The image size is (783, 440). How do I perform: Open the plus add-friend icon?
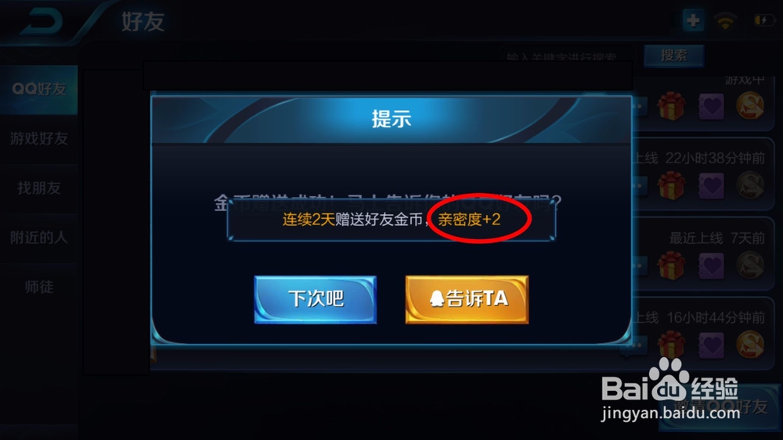693,21
